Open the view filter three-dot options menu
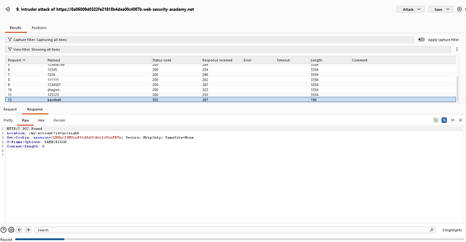The image size is (466, 242). [457, 49]
